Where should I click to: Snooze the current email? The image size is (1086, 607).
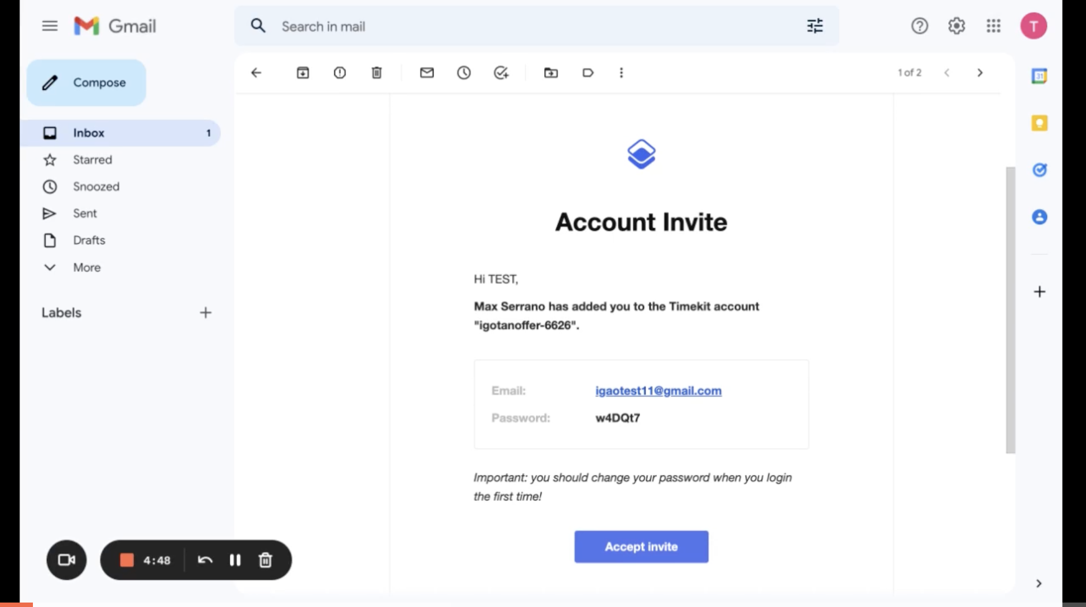(x=464, y=73)
